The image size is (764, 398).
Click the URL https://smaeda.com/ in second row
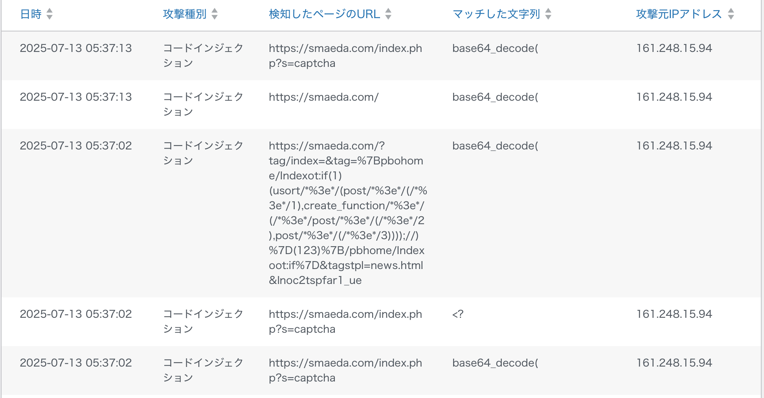coord(323,97)
